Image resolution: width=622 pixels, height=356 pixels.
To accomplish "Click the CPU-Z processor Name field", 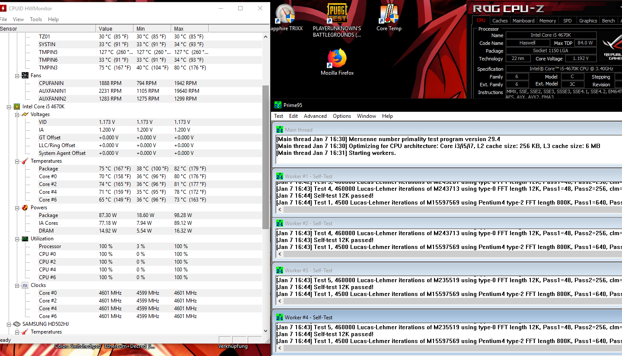I will [551, 35].
